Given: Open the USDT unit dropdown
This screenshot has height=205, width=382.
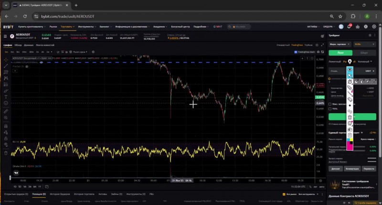Looking at the screenshot, I should (369, 71).
